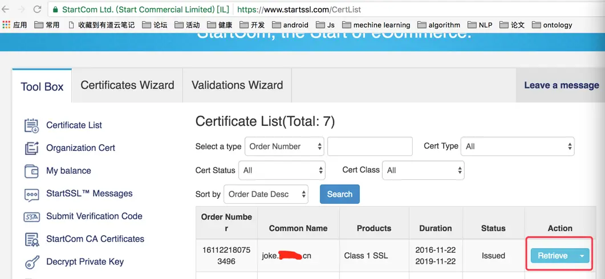Image resolution: width=605 pixels, height=279 pixels.
Task: Click the Submit Verification Code icon
Action: point(31,217)
